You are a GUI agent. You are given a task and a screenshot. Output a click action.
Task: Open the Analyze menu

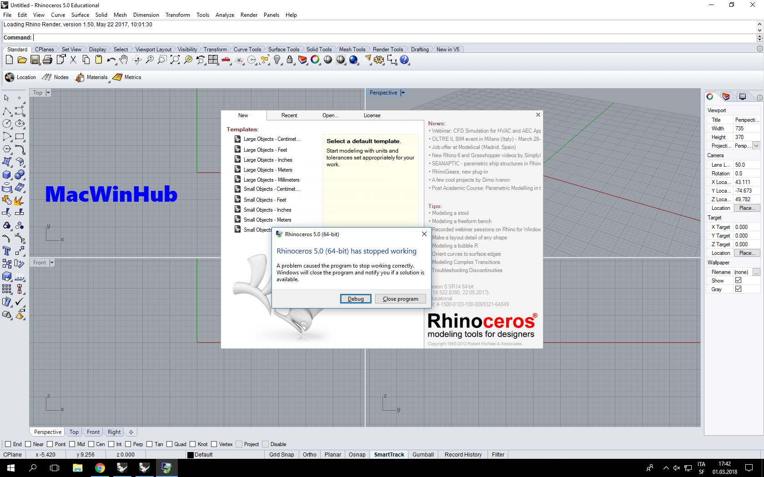pyautogui.click(x=225, y=15)
